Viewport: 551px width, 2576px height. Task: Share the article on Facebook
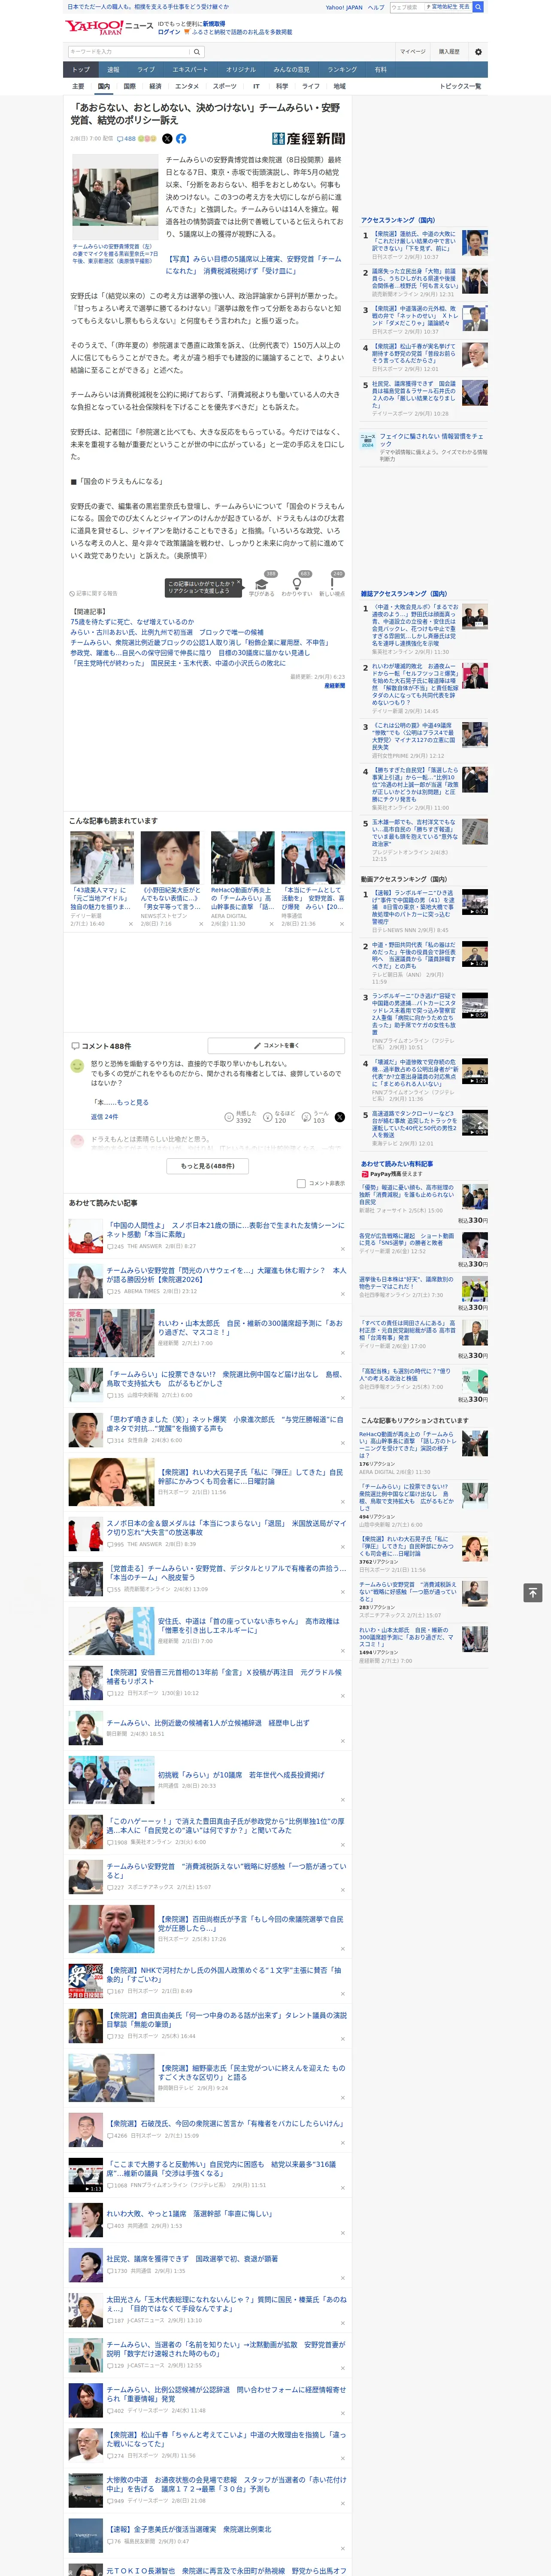click(x=181, y=139)
